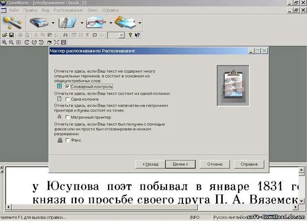The width and height of the screenshot is (307, 221).
Task: Click the document menu icon beside Файл
Action: click(3, 10)
